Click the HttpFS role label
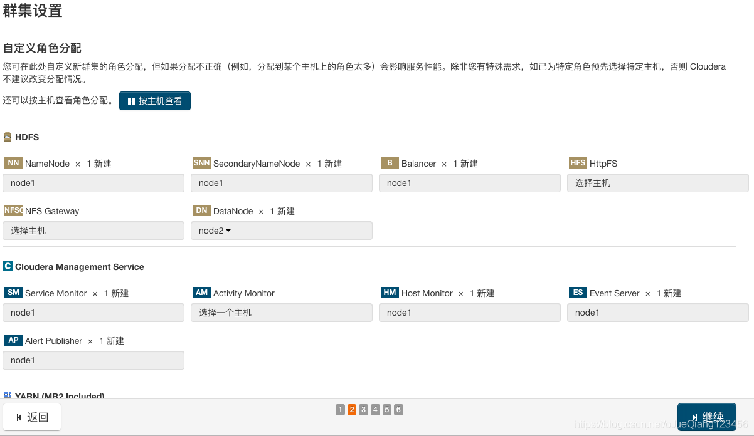 coord(603,163)
